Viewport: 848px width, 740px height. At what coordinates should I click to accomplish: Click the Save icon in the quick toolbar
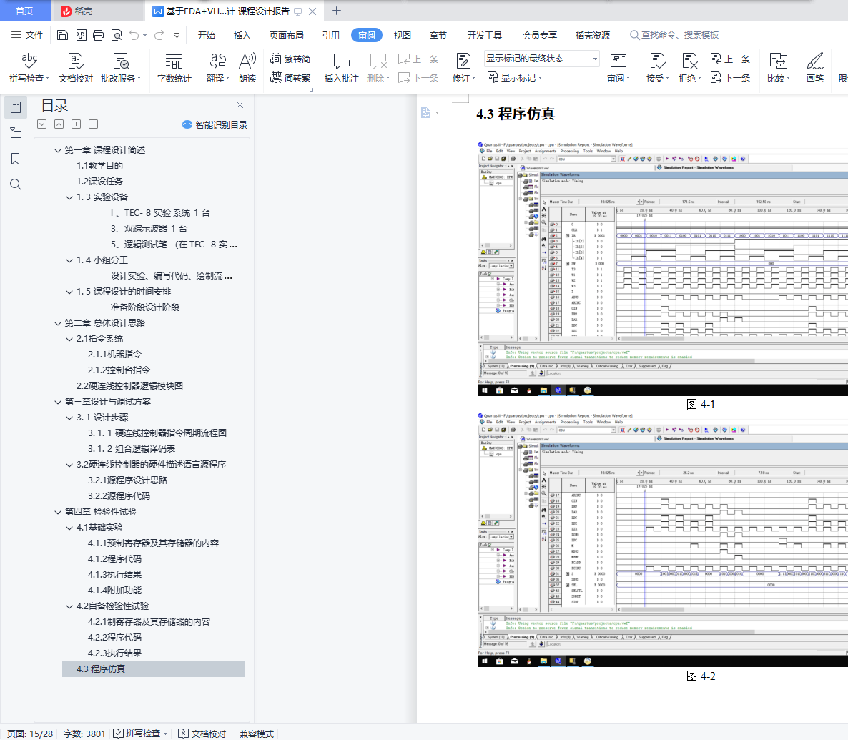(63, 35)
